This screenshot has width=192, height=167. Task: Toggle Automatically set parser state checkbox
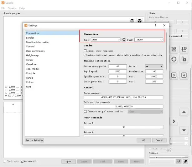click(x=86, y=55)
